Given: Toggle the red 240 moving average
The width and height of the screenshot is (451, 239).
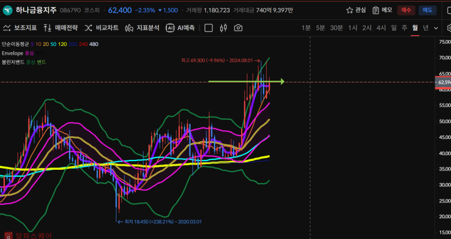Looking at the screenshot, I should tap(83, 44).
